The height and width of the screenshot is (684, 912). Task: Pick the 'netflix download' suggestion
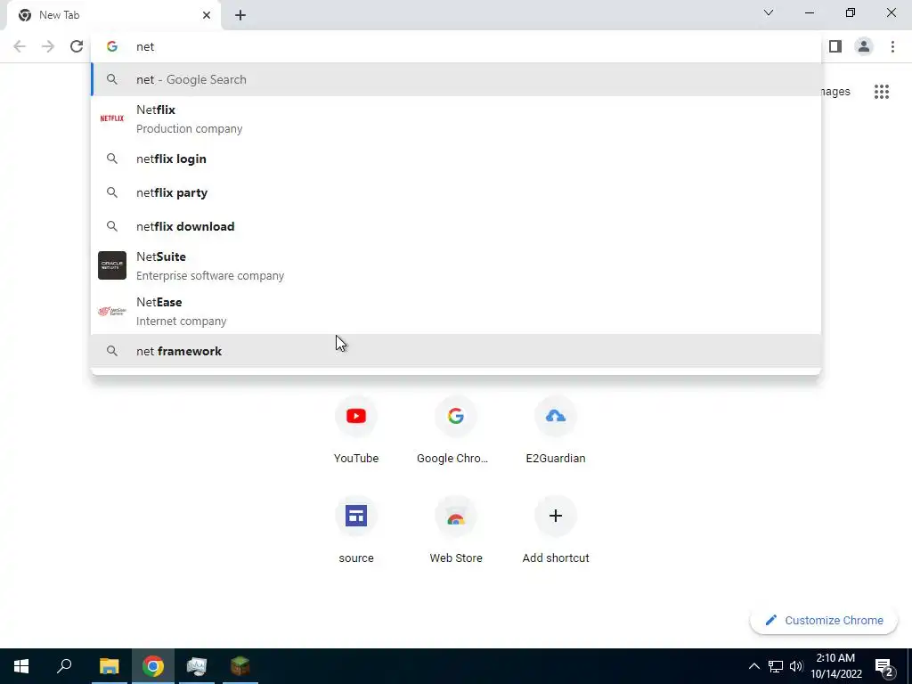(455, 226)
